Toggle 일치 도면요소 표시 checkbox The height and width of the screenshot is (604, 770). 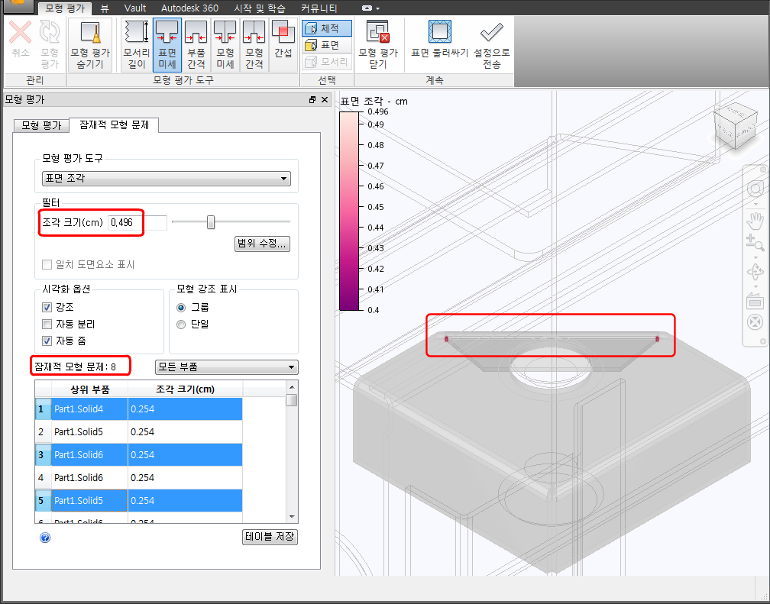[47, 265]
